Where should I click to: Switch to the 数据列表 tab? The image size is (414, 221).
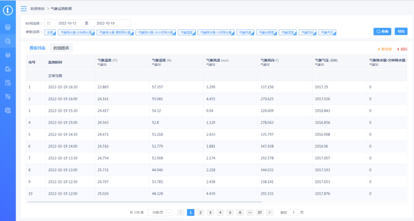(x=38, y=48)
